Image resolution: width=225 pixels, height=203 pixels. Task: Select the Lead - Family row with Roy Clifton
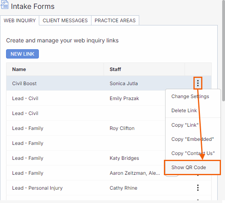86,128
